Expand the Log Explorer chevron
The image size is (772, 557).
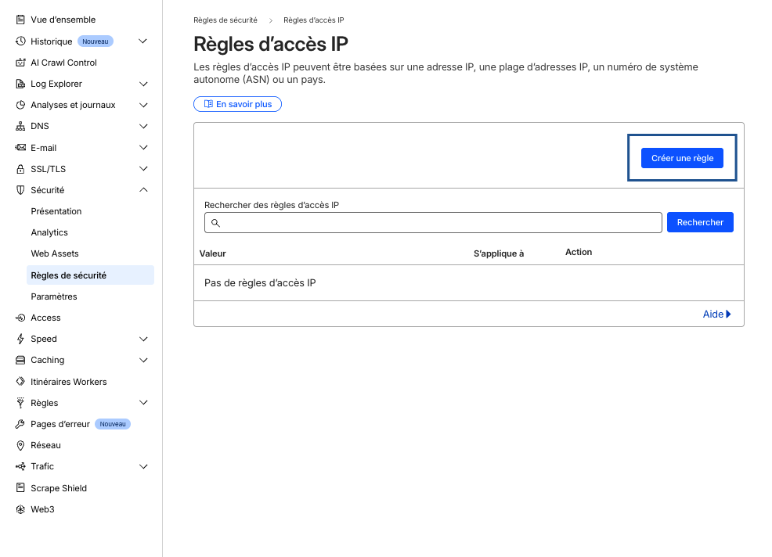[x=143, y=84]
